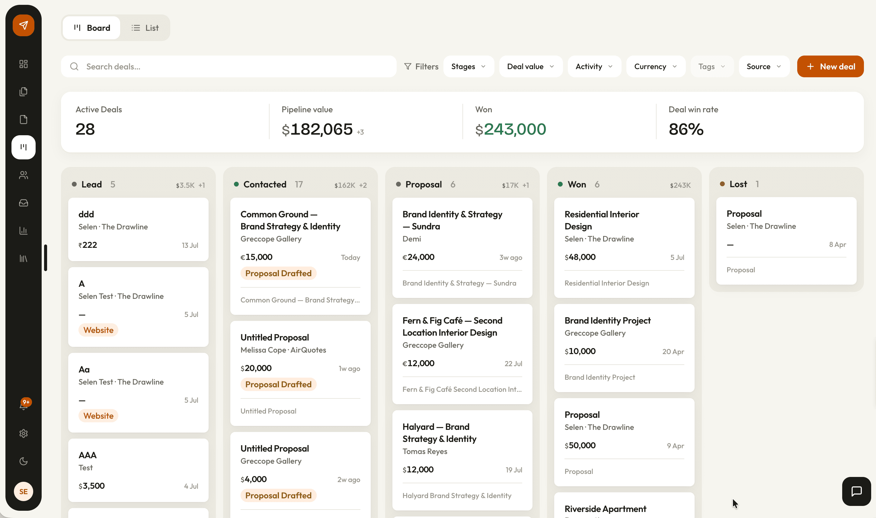Open the inbox tray icon in sidebar
This screenshot has height=518, width=876.
pyautogui.click(x=23, y=203)
